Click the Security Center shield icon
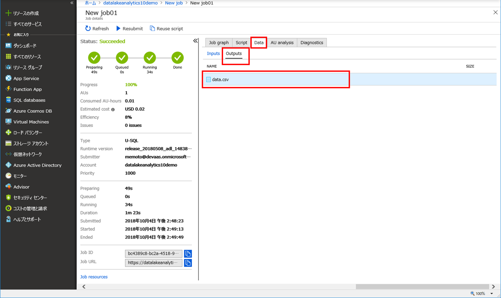The height and width of the screenshot is (298, 501). pos(8,198)
